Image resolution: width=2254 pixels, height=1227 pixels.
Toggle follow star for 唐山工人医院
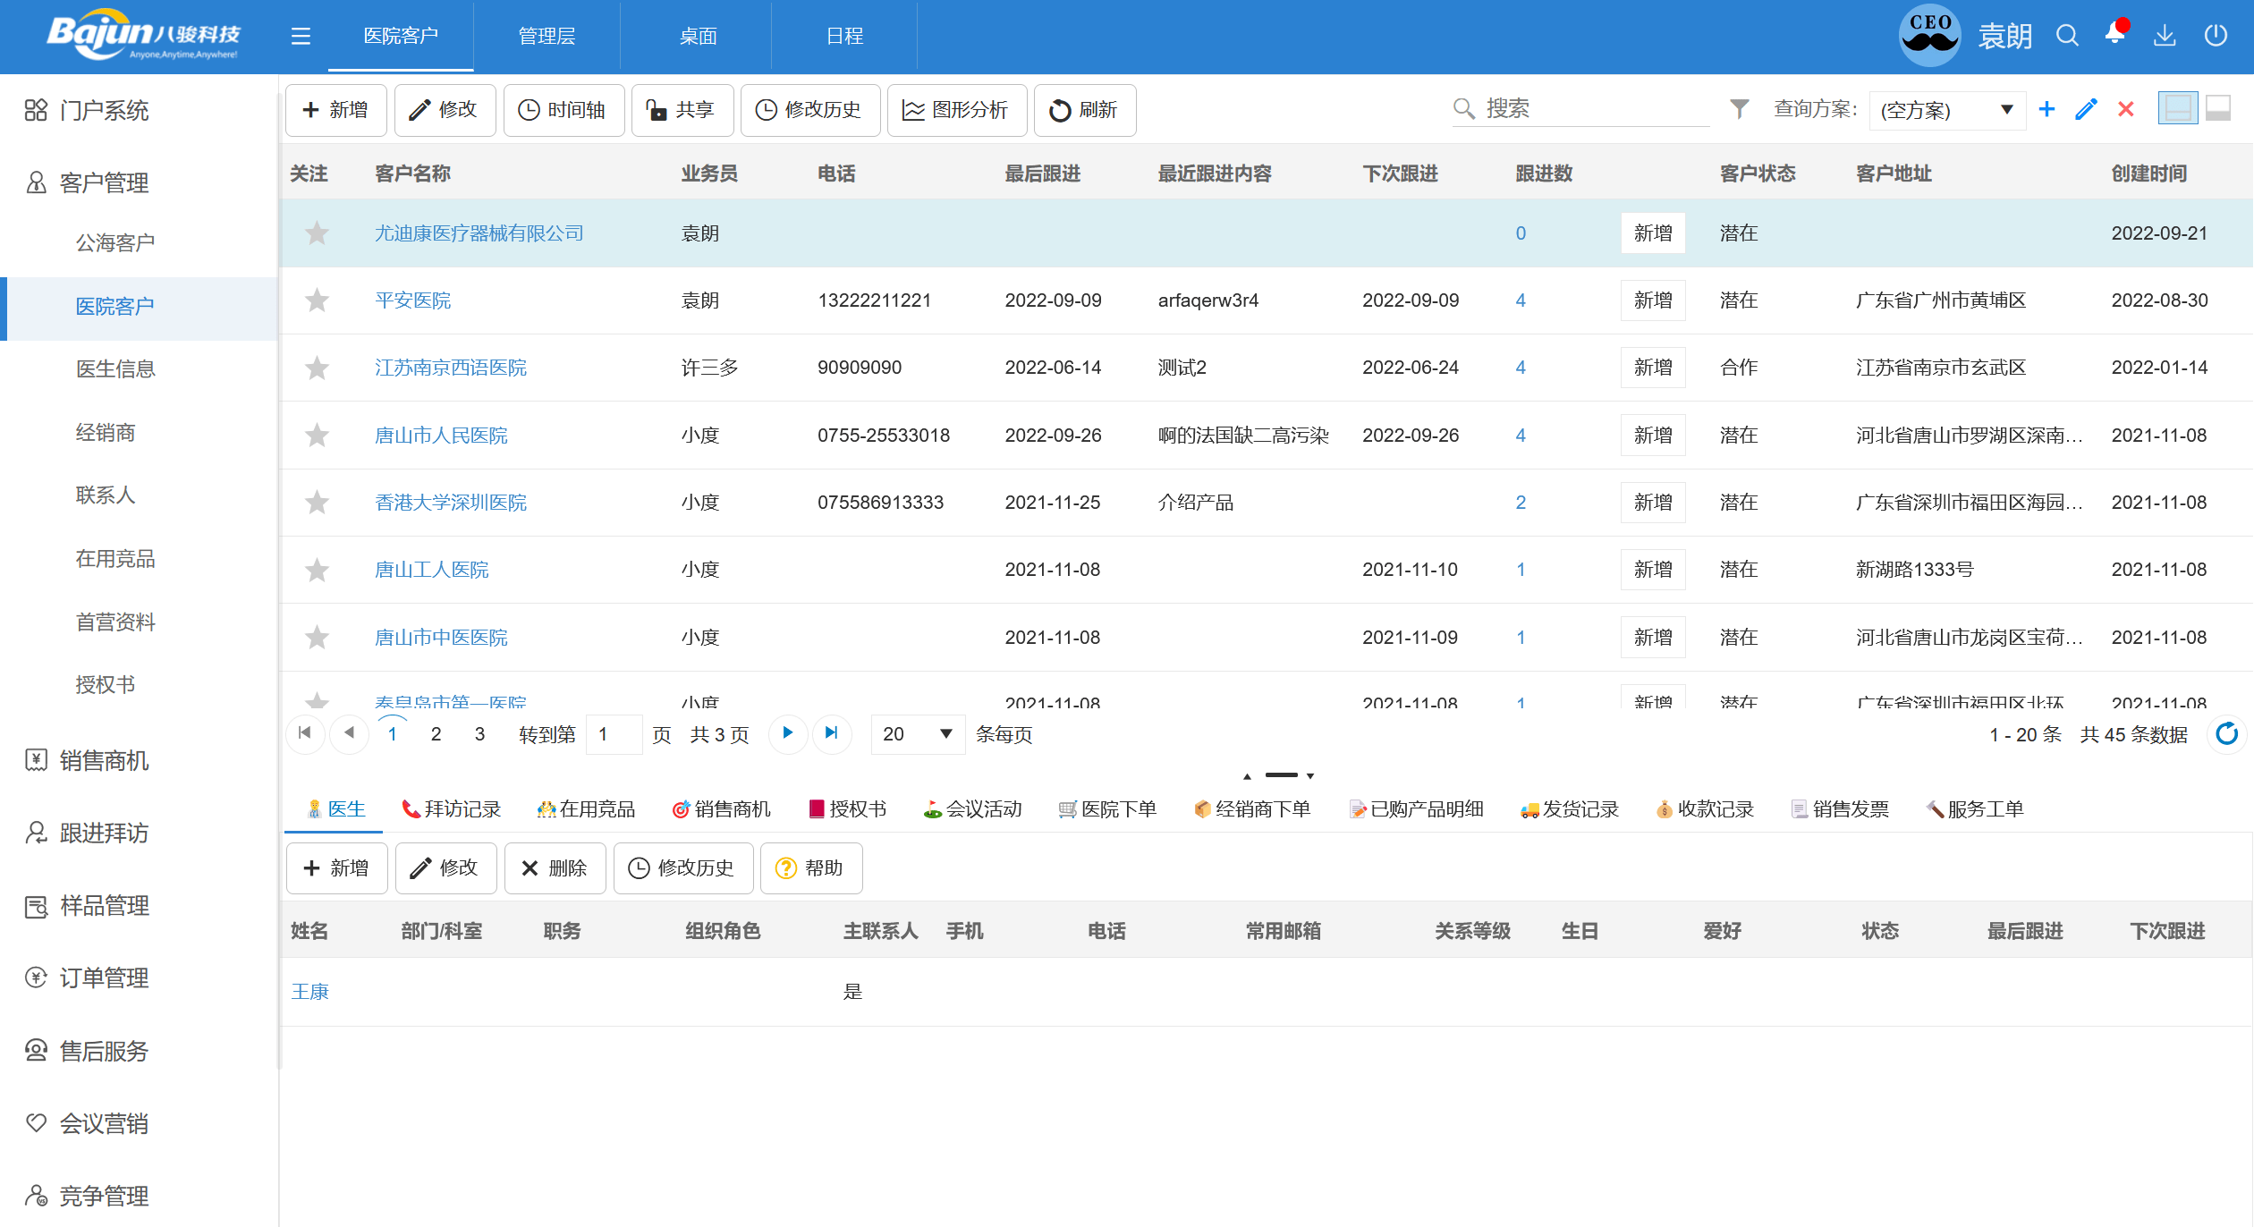pos(317,570)
